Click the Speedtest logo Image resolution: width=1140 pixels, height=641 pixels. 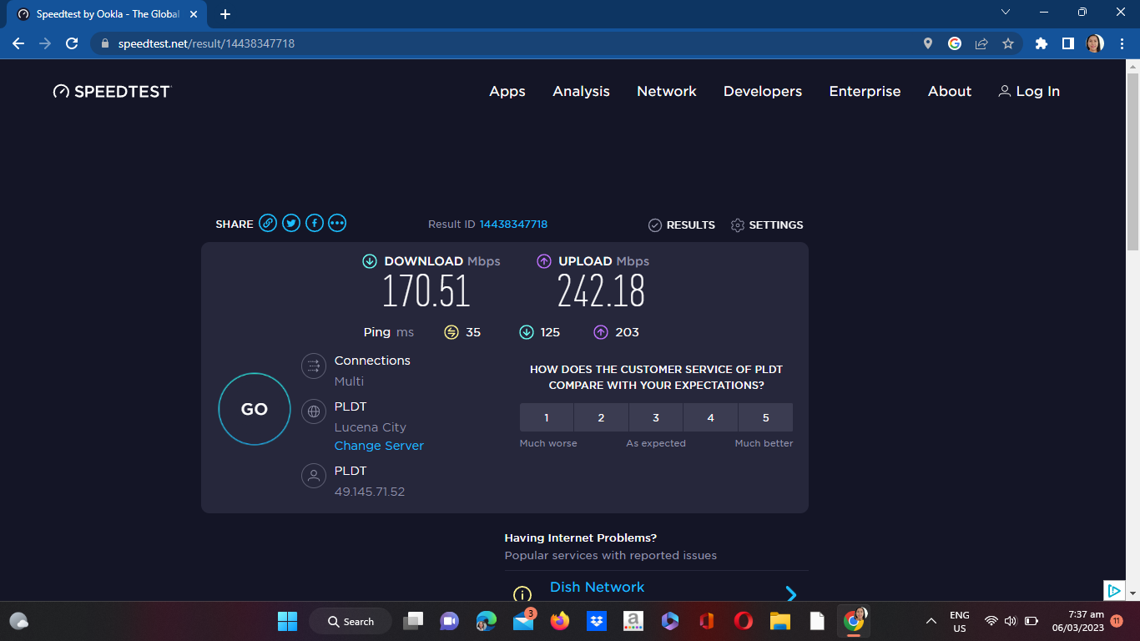click(112, 91)
